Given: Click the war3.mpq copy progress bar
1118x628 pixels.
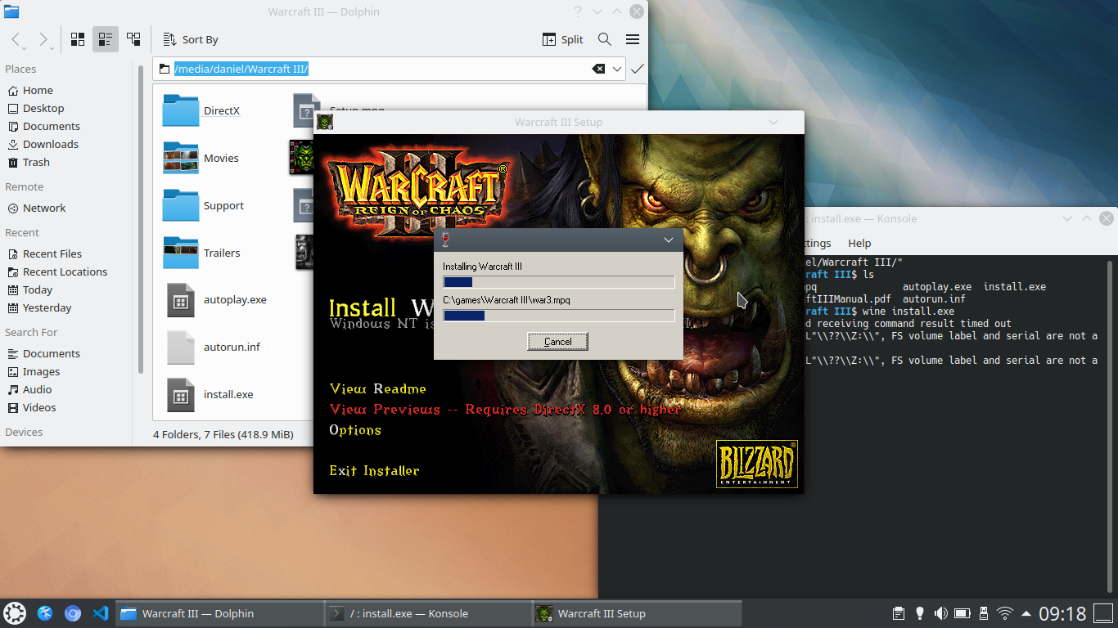Looking at the screenshot, I should tap(557, 315).
